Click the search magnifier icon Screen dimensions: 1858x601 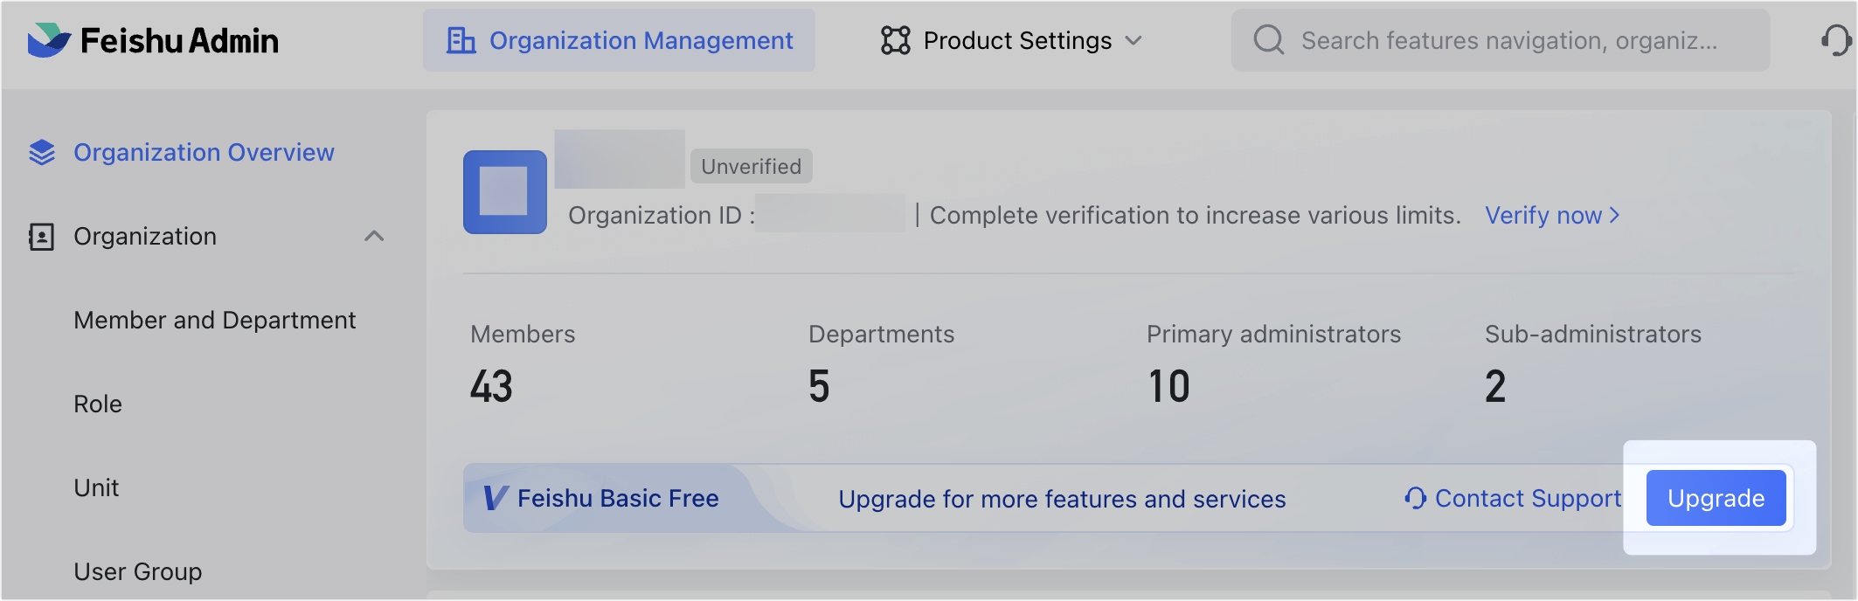[x=1268, y=40]
